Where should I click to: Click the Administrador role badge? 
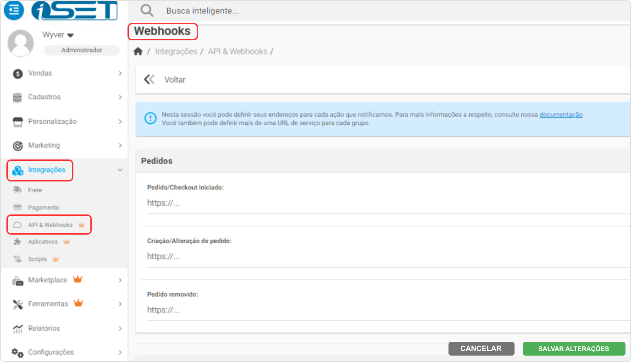(82, 50)
